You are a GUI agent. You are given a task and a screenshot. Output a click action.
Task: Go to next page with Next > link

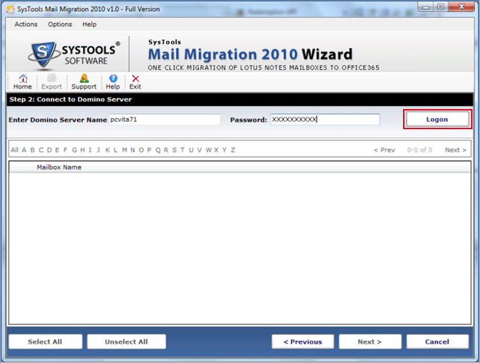(456, 150)
